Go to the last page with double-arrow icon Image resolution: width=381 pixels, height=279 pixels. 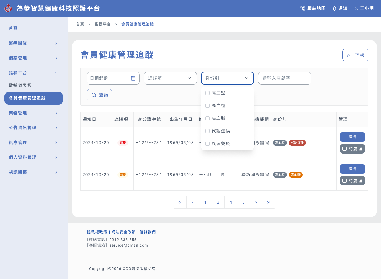269,202
